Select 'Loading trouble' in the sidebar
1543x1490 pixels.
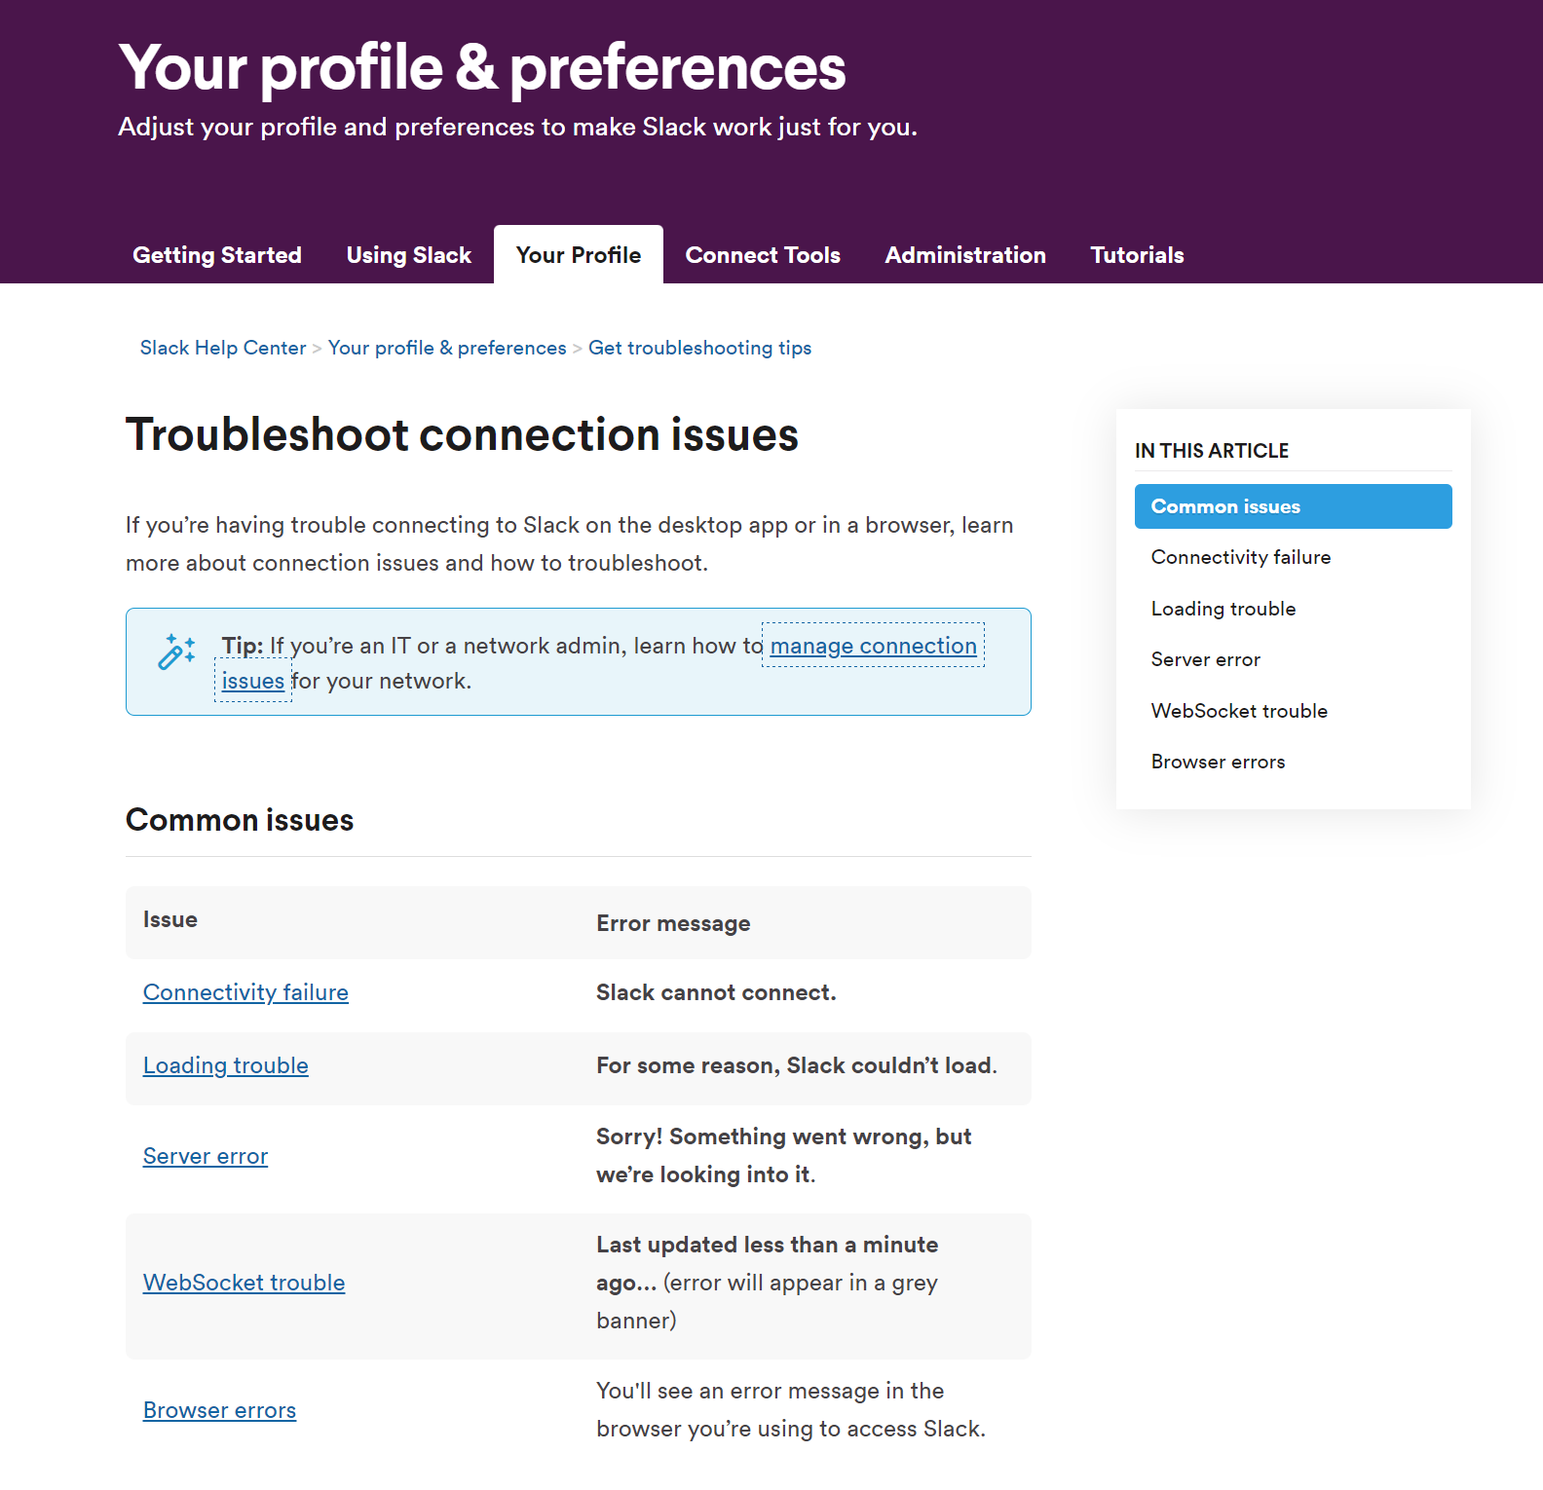pyautogui.click(x=1223, y=608)
